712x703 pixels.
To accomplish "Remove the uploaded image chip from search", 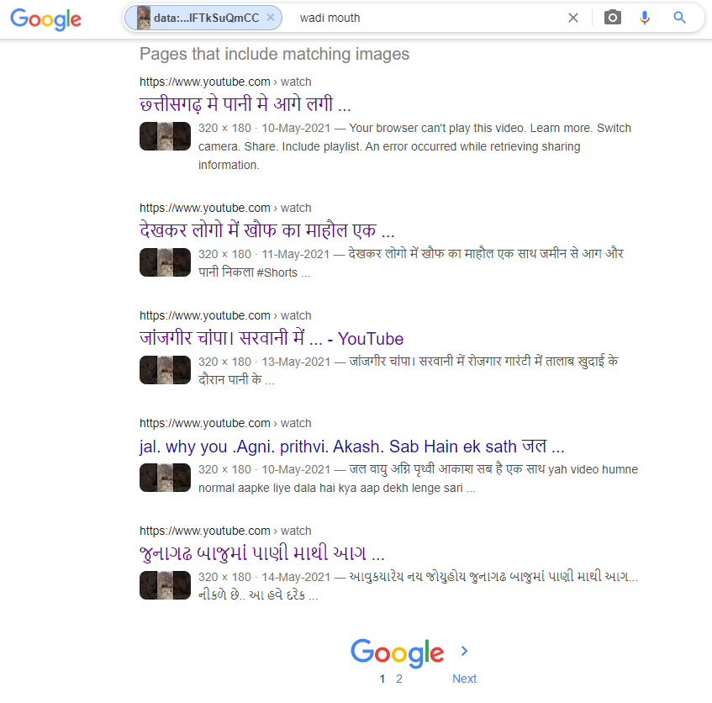I will 271,18.
